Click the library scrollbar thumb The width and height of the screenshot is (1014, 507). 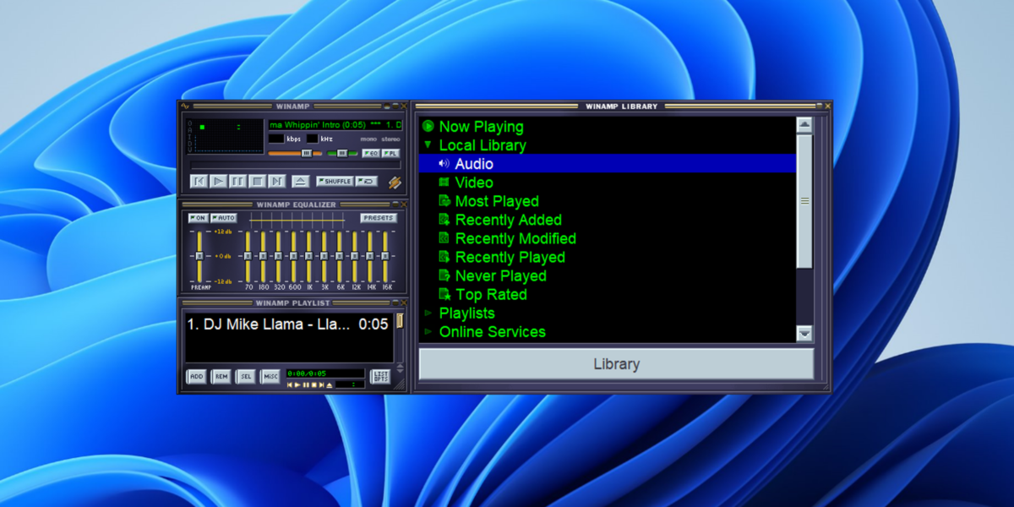tap(804, 201)
